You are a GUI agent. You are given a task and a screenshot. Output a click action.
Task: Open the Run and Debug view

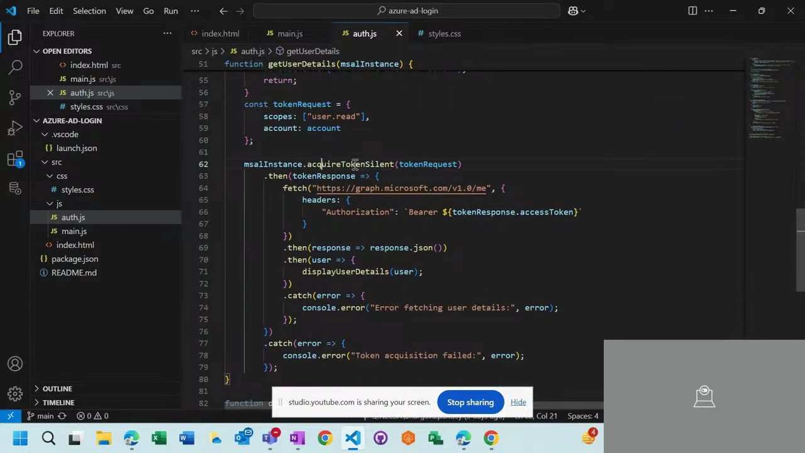pyautogui.click(x=15, y=128)
